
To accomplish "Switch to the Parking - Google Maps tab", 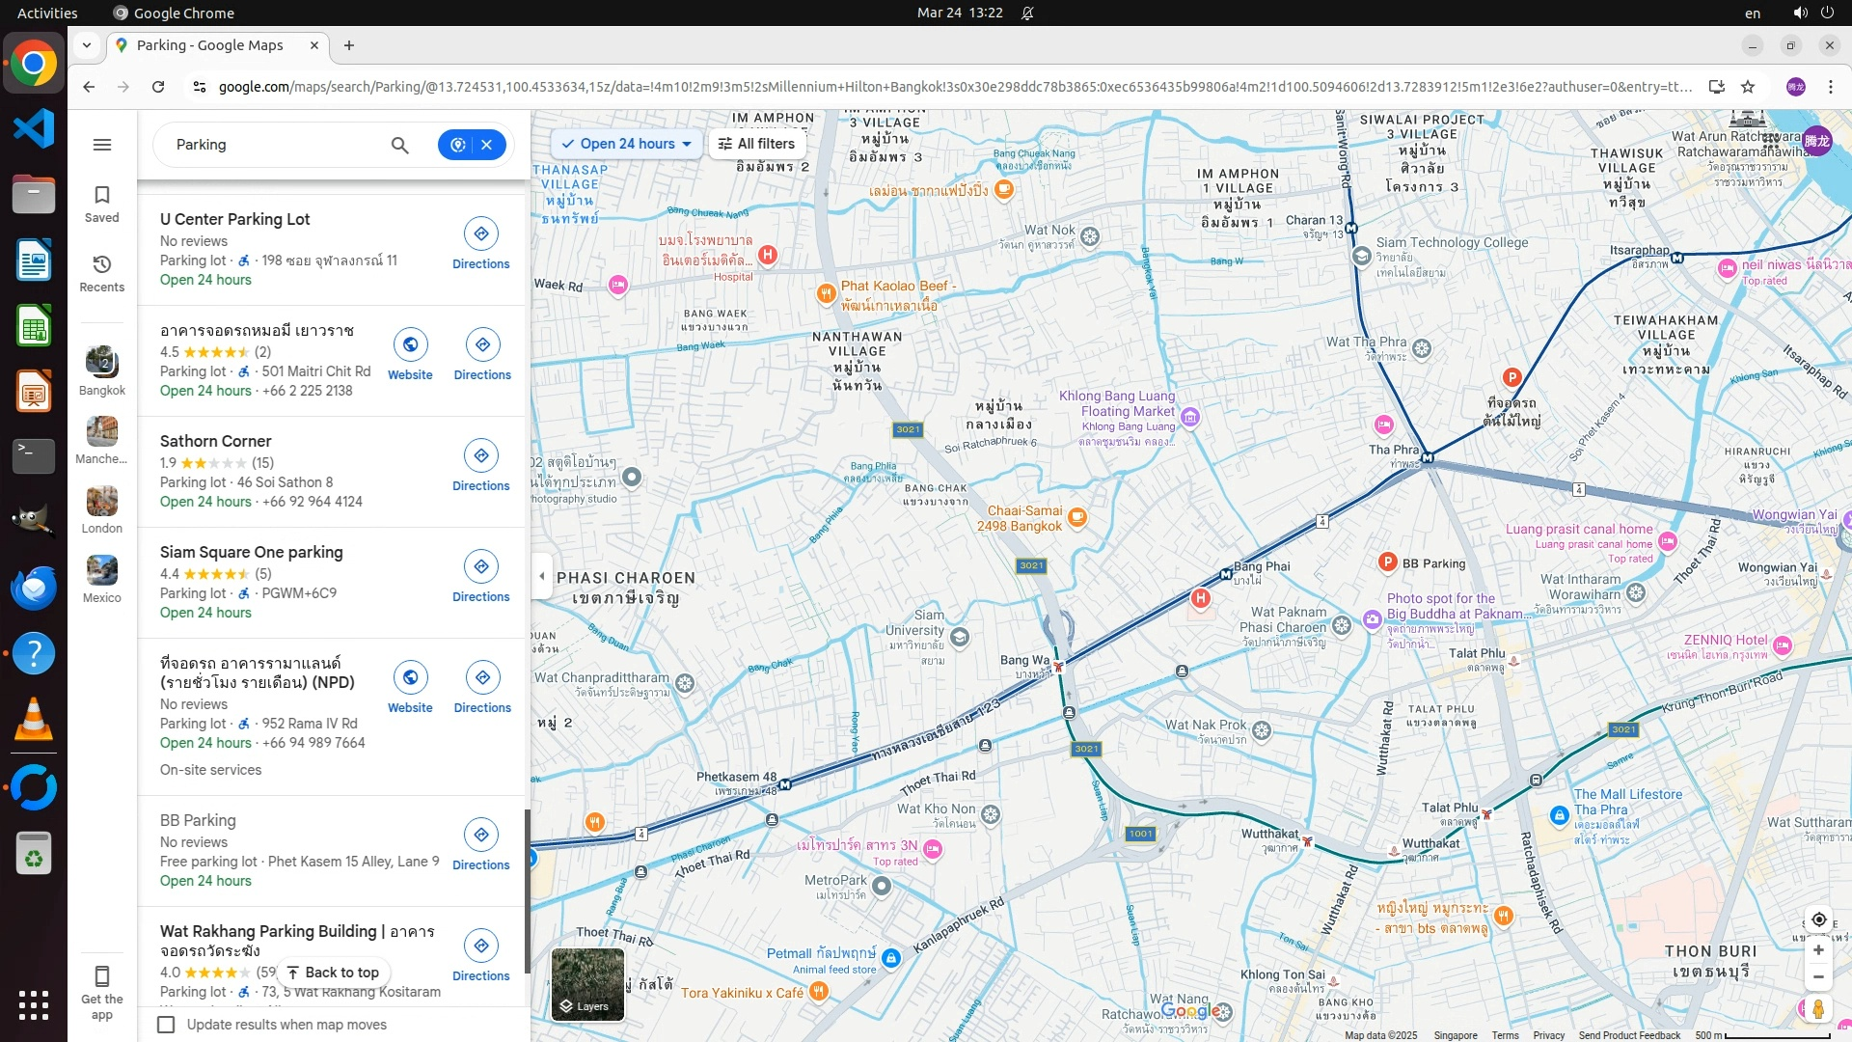I will 210,45.
